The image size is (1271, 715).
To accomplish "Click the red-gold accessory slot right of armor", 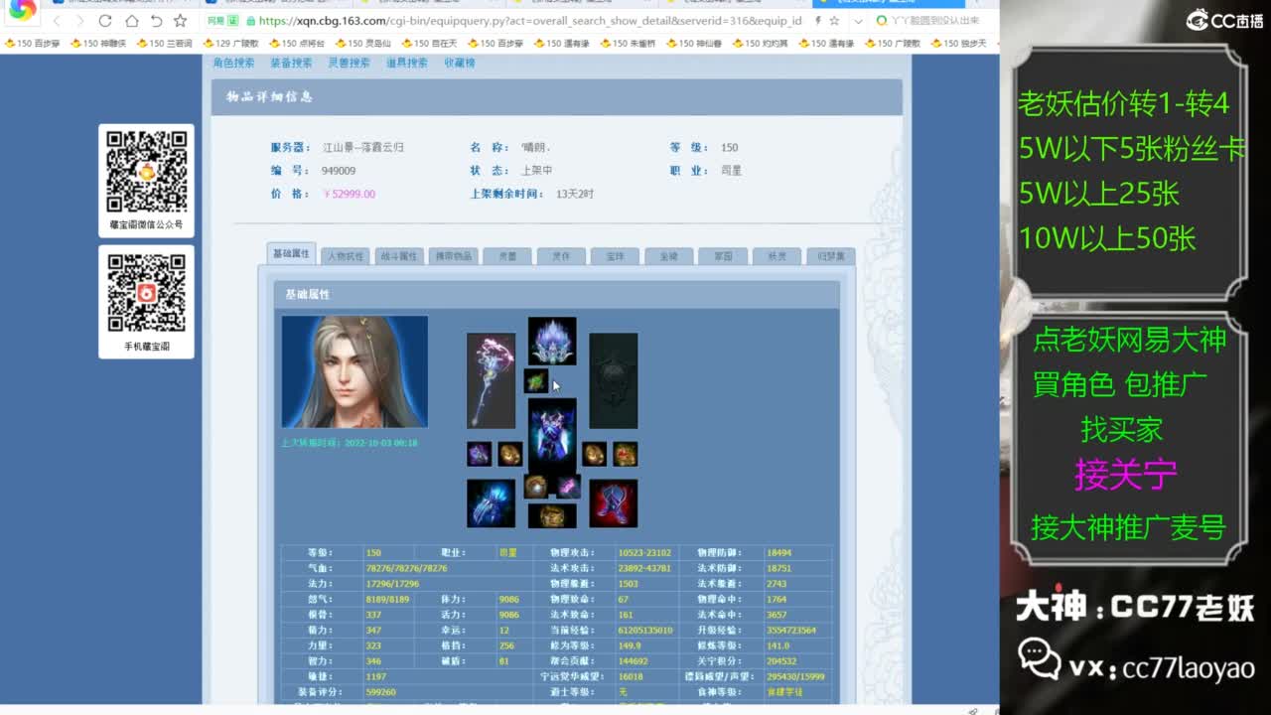I will pos(626,454).
